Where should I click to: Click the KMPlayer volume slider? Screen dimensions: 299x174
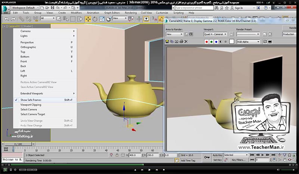point(288,170)
